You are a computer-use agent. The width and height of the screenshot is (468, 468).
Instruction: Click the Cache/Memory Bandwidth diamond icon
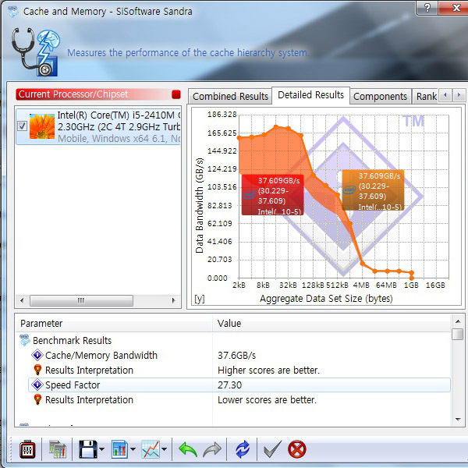(x=37, y=355)
